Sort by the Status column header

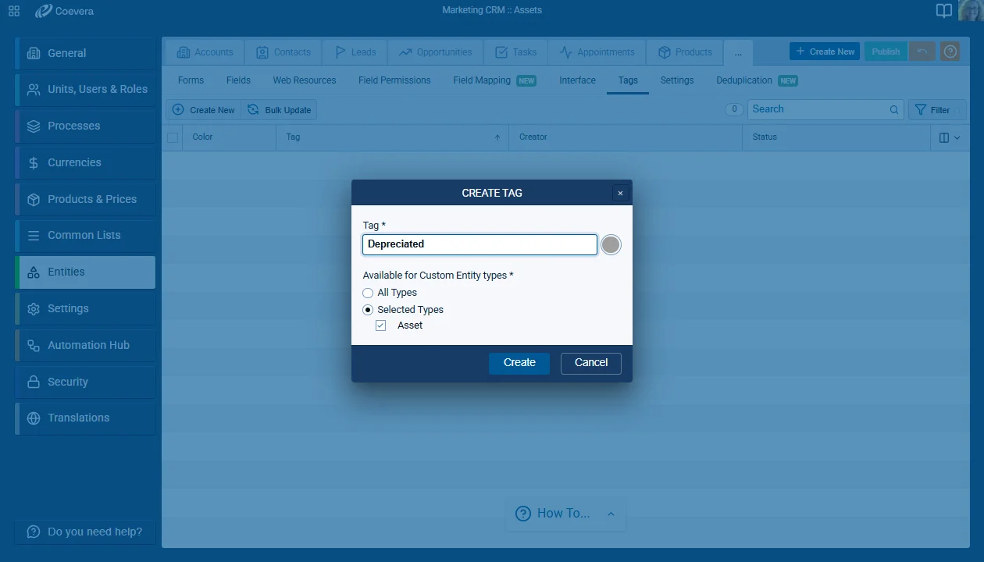[765, 137]
